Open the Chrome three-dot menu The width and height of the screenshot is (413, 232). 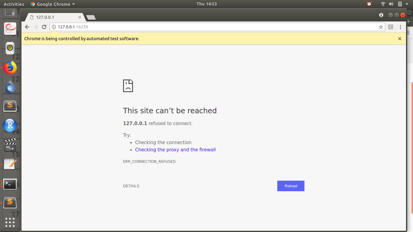(x=400, y=27)
